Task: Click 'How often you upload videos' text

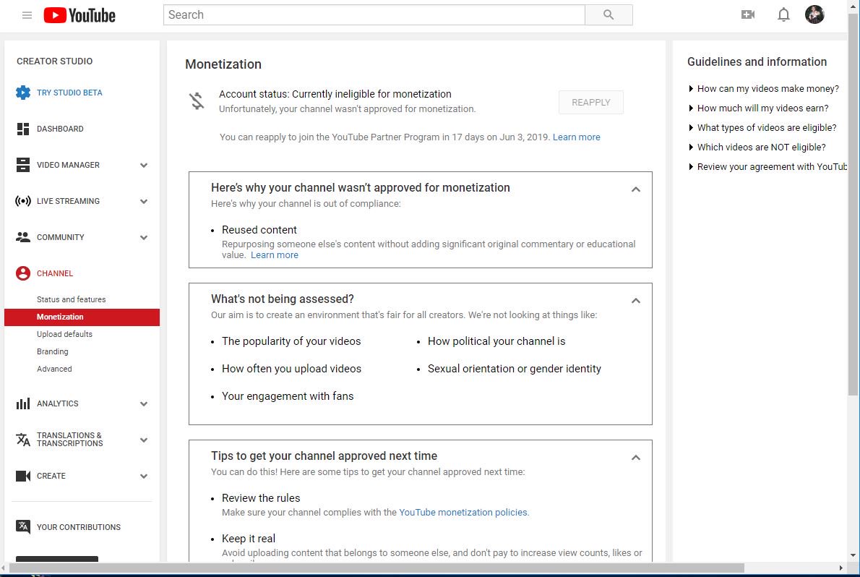Action: [x=291, y=369]
